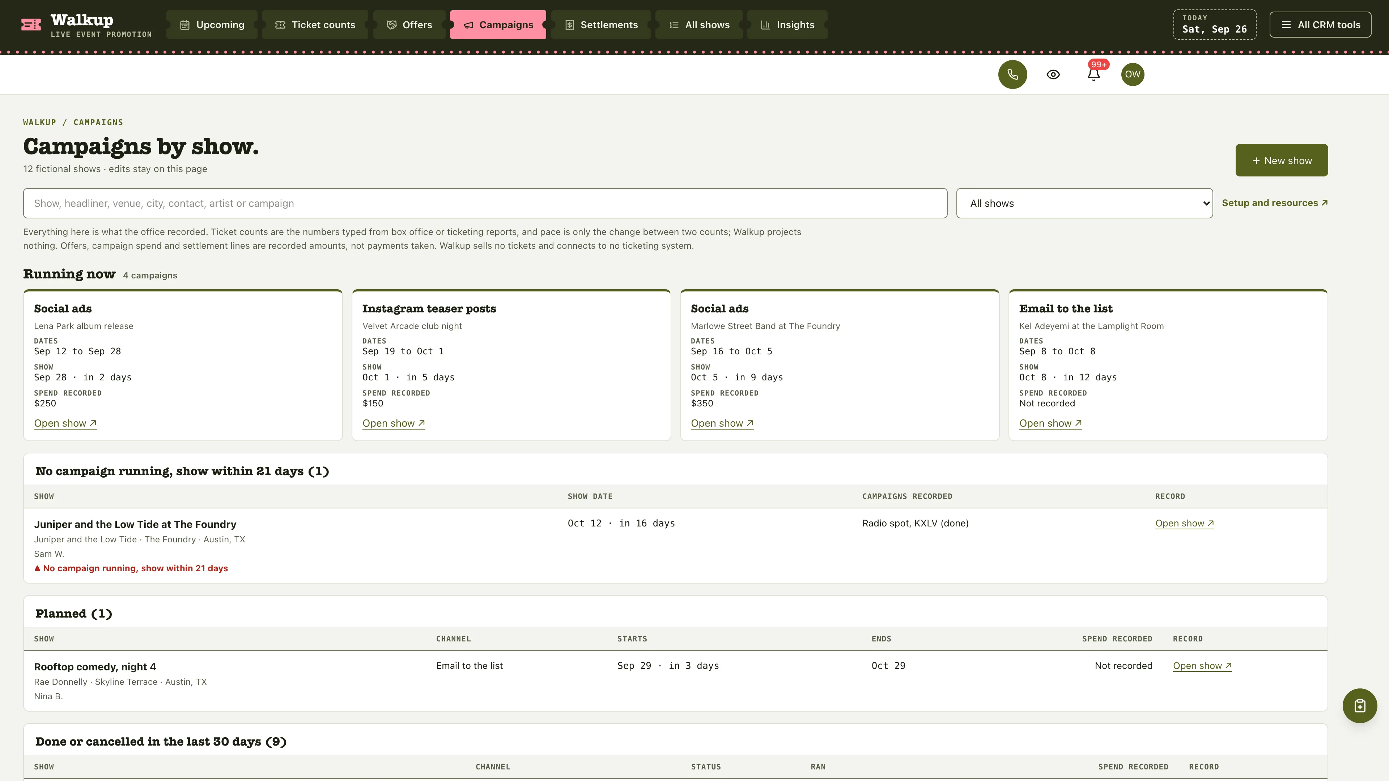
Task: Click the Radio spot, KXLV (done) cell
Action: [x=915, y=523]
